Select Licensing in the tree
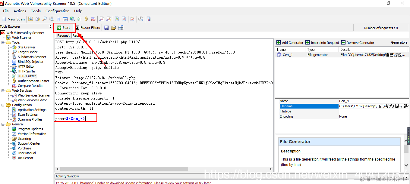 24,139
